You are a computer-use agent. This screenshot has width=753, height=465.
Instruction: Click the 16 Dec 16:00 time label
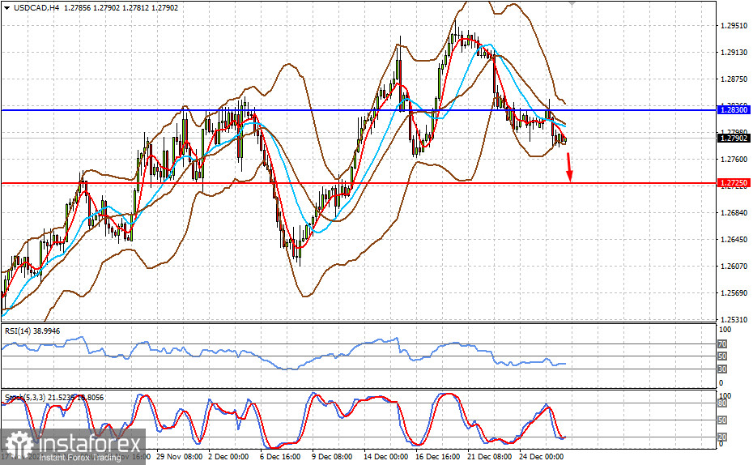tap(438, 457)
